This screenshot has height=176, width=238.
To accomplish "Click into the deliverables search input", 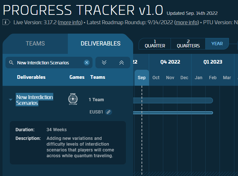I will (x=49, y=63).
